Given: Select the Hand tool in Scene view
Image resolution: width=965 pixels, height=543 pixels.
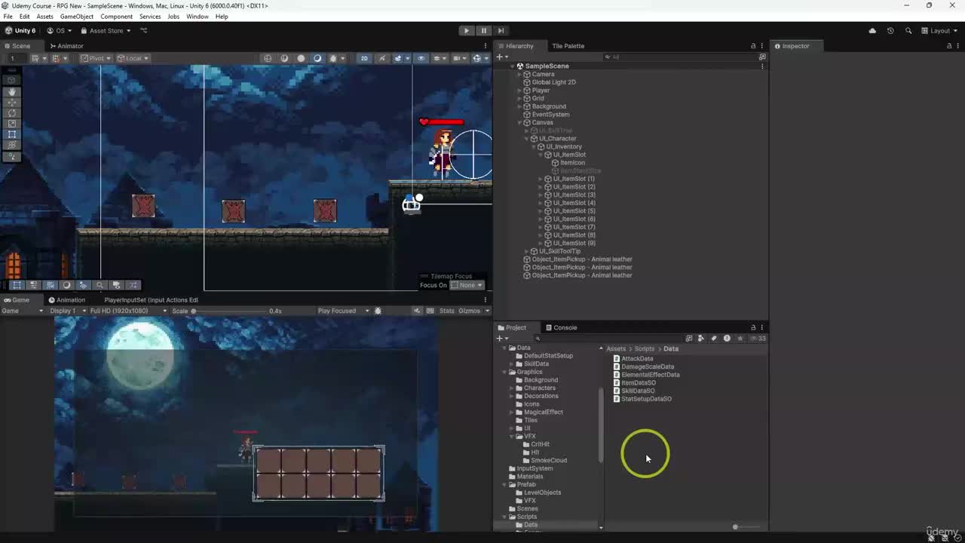Looking at the screenshot, I should (12, 92).
